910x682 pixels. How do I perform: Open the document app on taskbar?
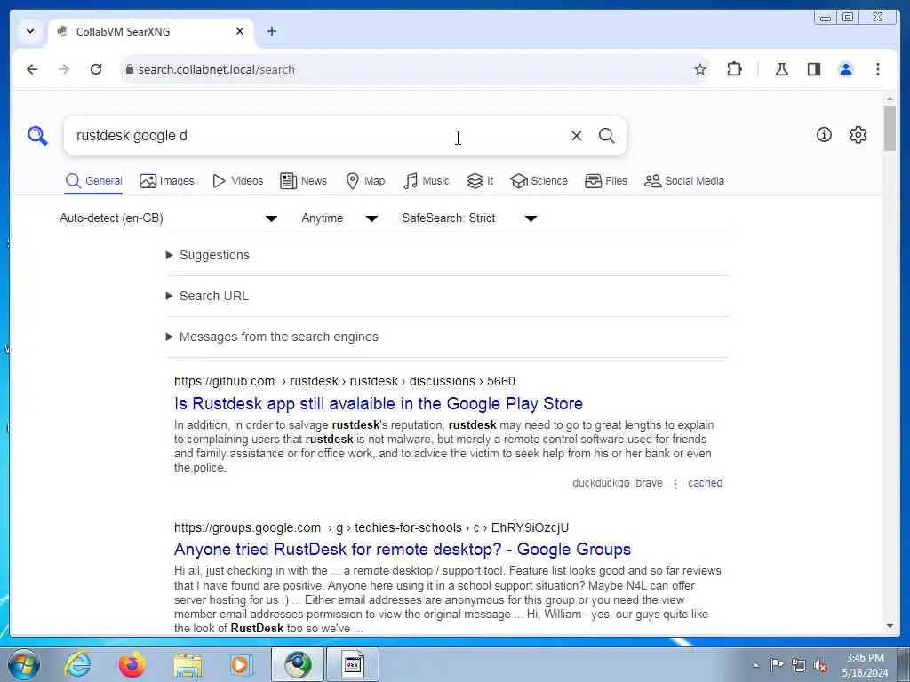click(352, 664)
